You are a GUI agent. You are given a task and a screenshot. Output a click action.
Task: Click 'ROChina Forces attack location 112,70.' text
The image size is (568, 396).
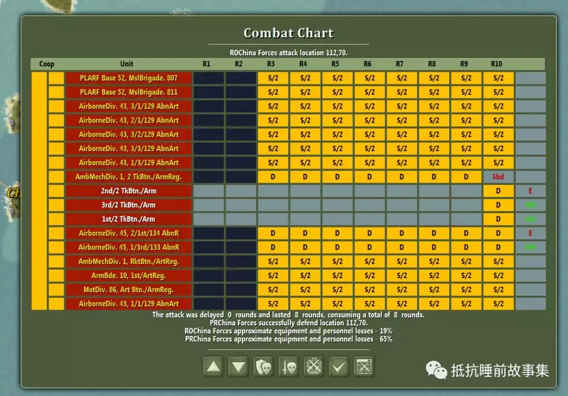[x=289, y=53]
